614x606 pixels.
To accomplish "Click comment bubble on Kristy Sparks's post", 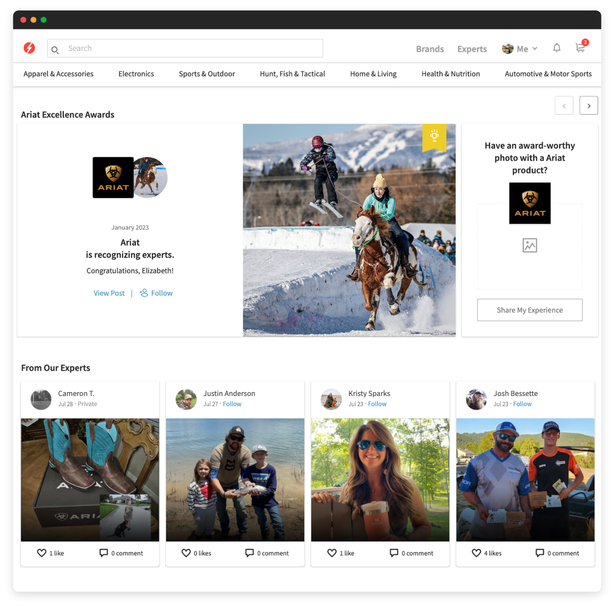I will [x=394, y=553].
